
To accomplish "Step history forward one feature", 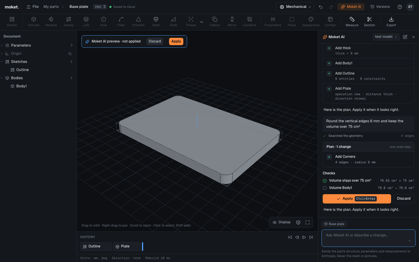I will 304,237.
